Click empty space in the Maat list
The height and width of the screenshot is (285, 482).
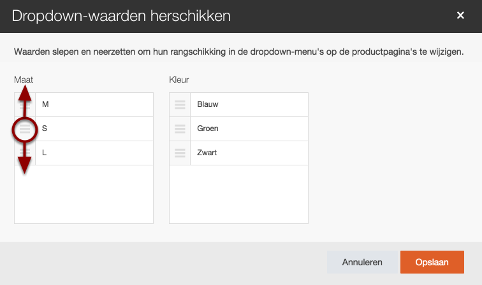[x=84, y=194]
